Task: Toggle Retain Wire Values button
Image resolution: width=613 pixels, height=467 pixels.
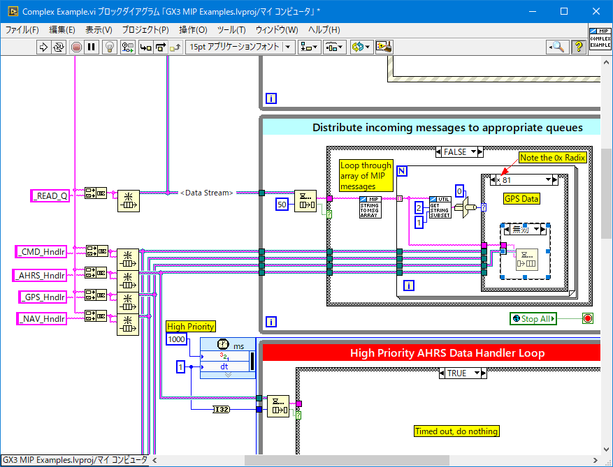Action: coord(127,47)
